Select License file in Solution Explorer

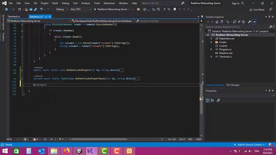(x=223, y=46)
